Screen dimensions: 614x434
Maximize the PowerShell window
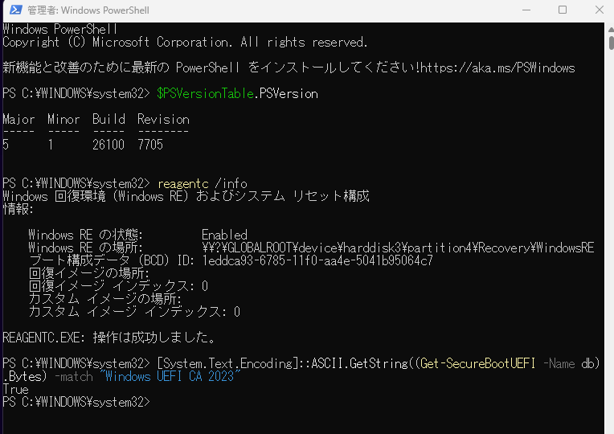coord(562,10)
